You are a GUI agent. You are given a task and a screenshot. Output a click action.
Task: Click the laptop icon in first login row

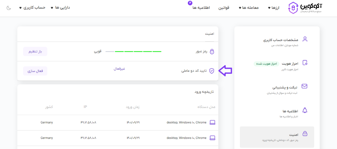pos(212,122)
